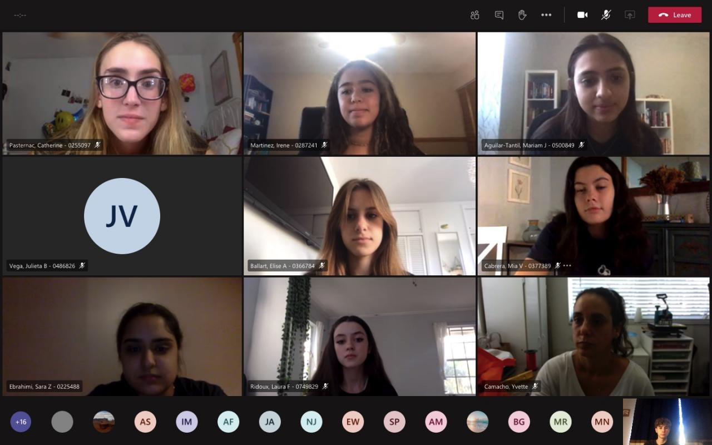
Task: Select the EW participant avatar
Action: pos(353,422)
